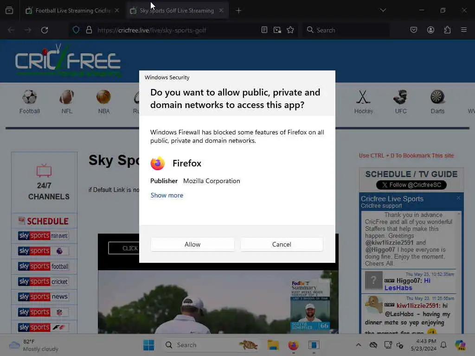Image resolution: width=475 pixels, height=356 pixels.
Task: Bookmark this page with the star
Action: click(290, 30)
